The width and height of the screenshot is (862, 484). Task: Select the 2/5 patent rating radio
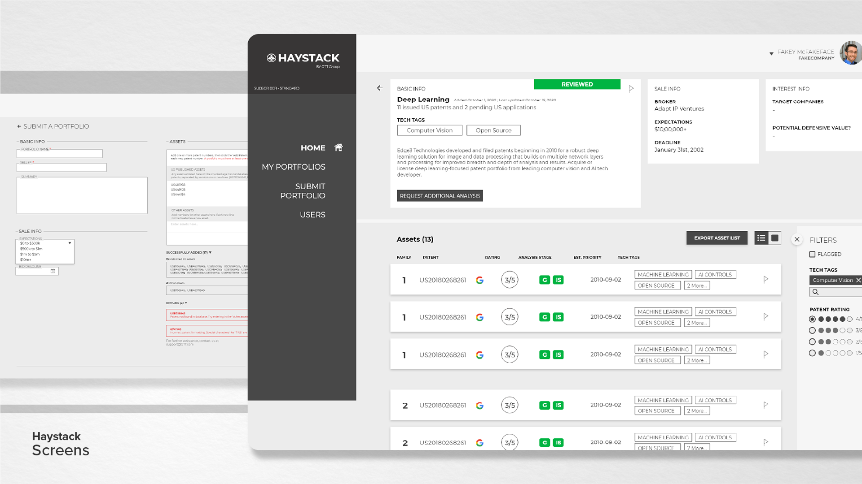pyautogui.click(x=812, y=341)
